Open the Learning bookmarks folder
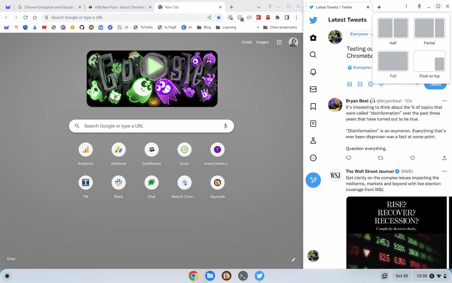The height and width of the screenshot is (283, 452). pyautogui.click(x=226, y=27)
